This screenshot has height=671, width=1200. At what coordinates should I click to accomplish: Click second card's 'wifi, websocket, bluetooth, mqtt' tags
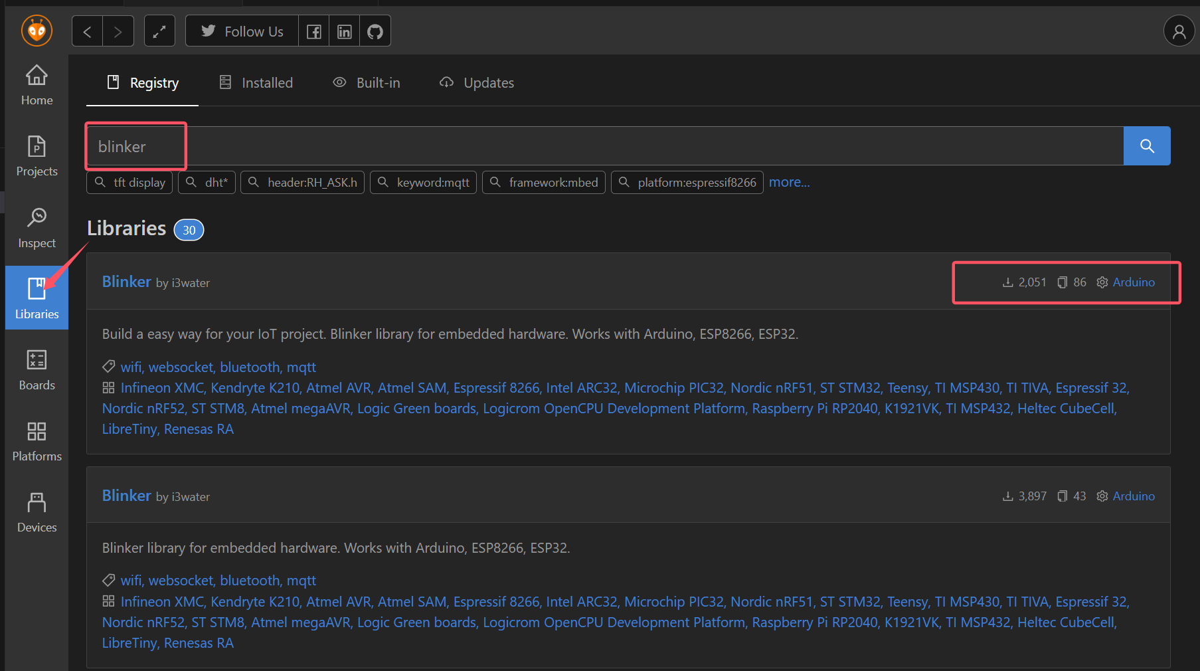tap(218, 581)
